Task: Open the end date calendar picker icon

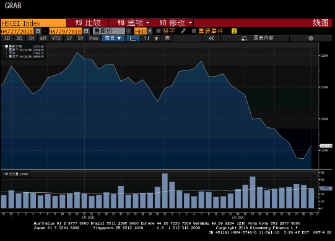Action: click(86, 31)
